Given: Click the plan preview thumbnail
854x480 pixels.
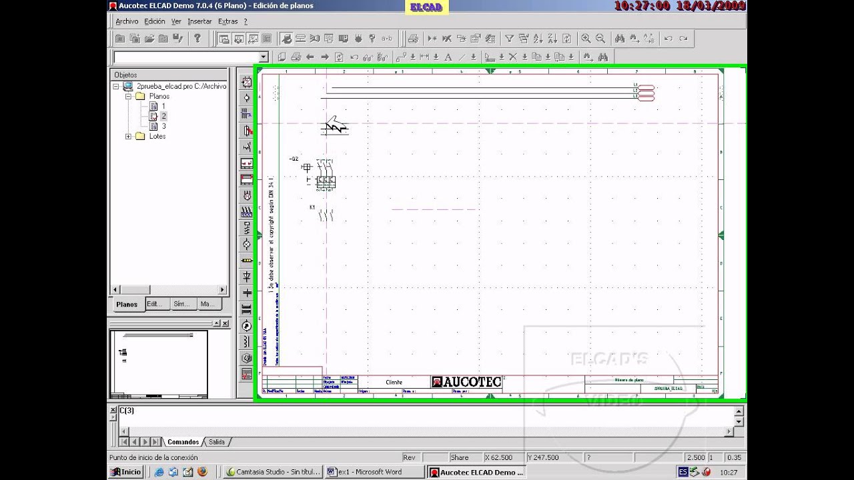Looking at the screenshot, I should point(158,364).
